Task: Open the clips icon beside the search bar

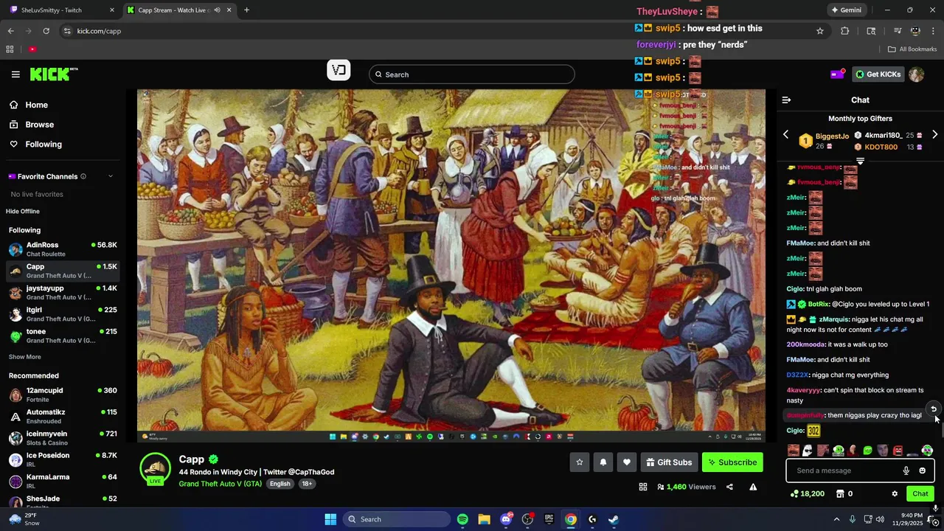Action: pyautogui.click(x=339, y=70)
